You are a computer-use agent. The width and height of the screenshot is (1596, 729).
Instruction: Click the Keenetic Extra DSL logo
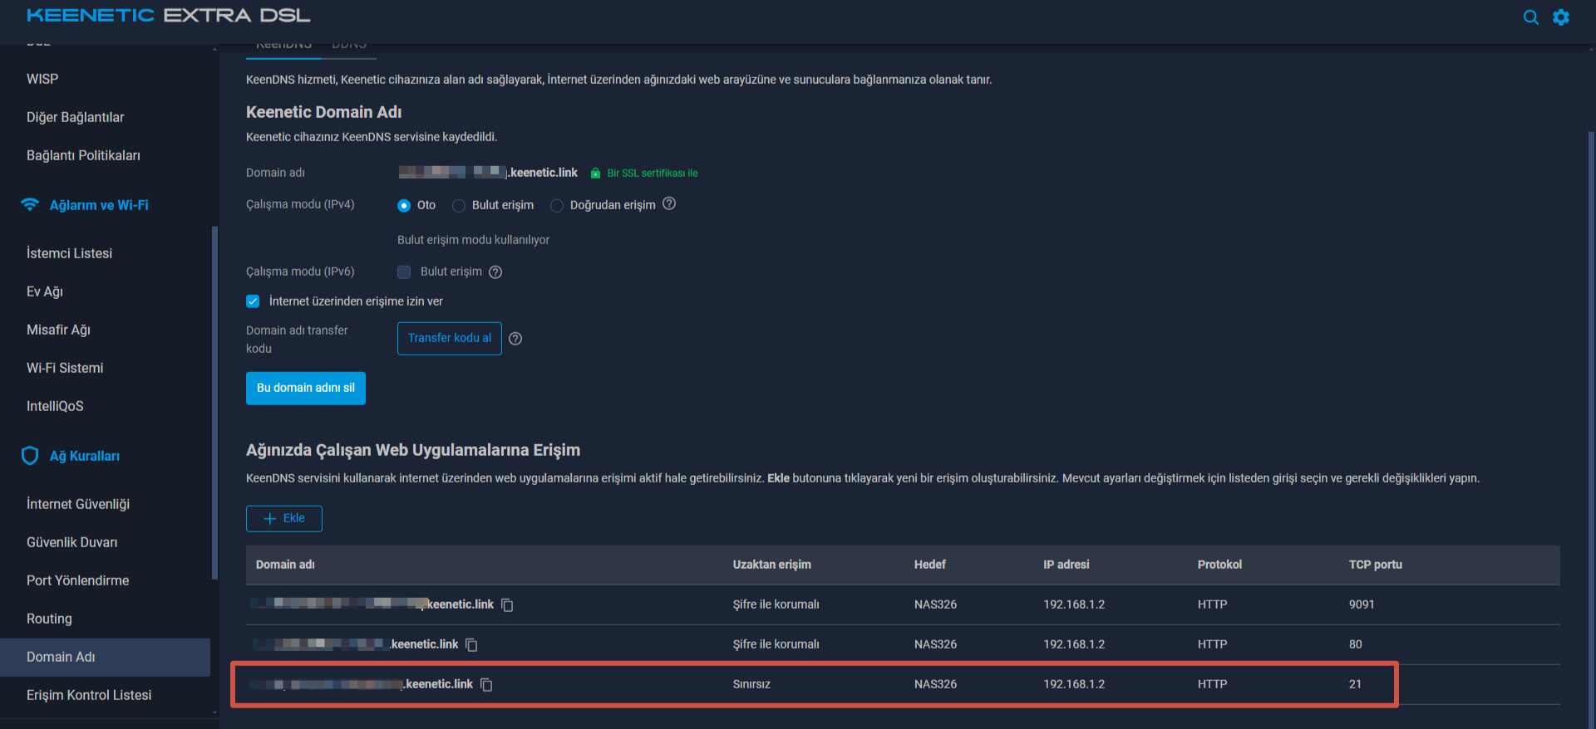(x=169, y=16)
